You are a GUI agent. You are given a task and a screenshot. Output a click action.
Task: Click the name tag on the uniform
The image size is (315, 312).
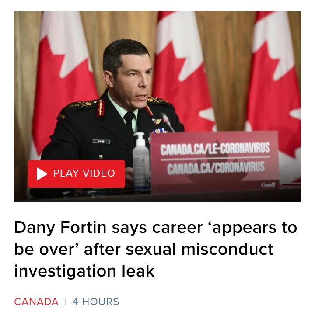[x=101, y=142]
